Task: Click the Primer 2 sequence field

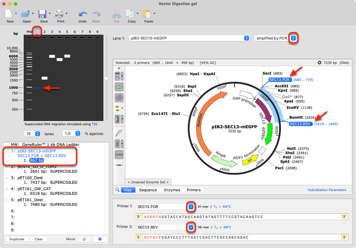Action: point(242,237)
